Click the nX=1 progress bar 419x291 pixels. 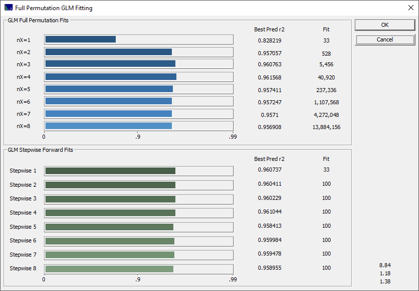point(138,39)
